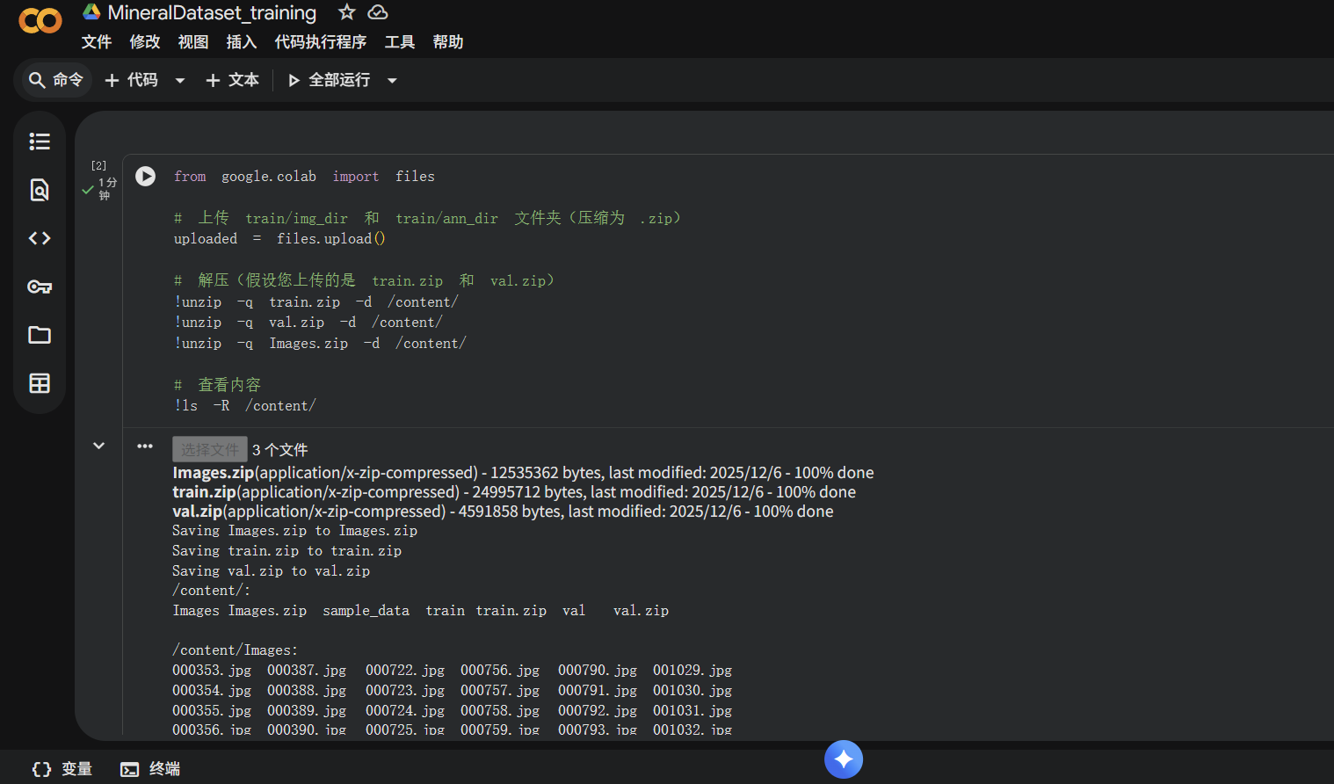Screen dimensions: 1334x784
Task: Add a new 代码 cell
Action: tap(132, 80)
